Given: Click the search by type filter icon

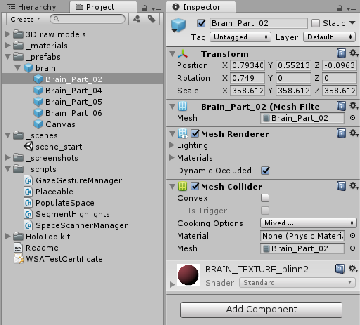Looking at the screenshot, I should (x=136, y=19).
